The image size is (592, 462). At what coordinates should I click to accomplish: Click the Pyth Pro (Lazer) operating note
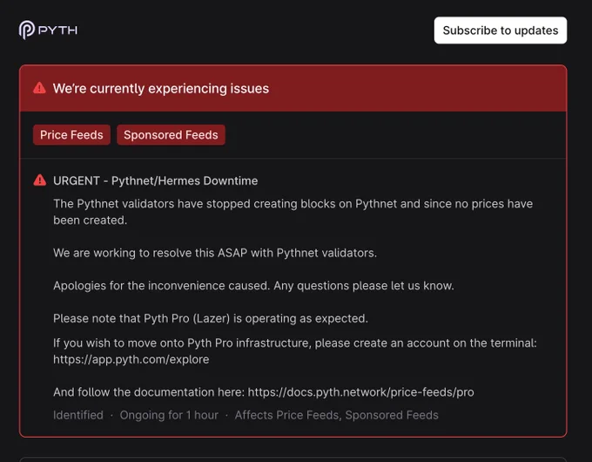(x=211, y=318)
